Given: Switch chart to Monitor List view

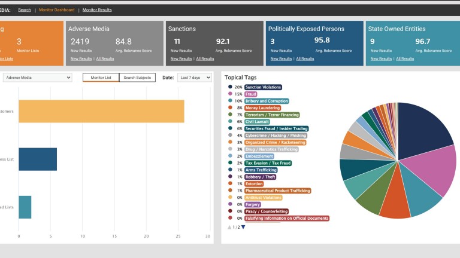Looking at the screenshot, I should 101,78.
